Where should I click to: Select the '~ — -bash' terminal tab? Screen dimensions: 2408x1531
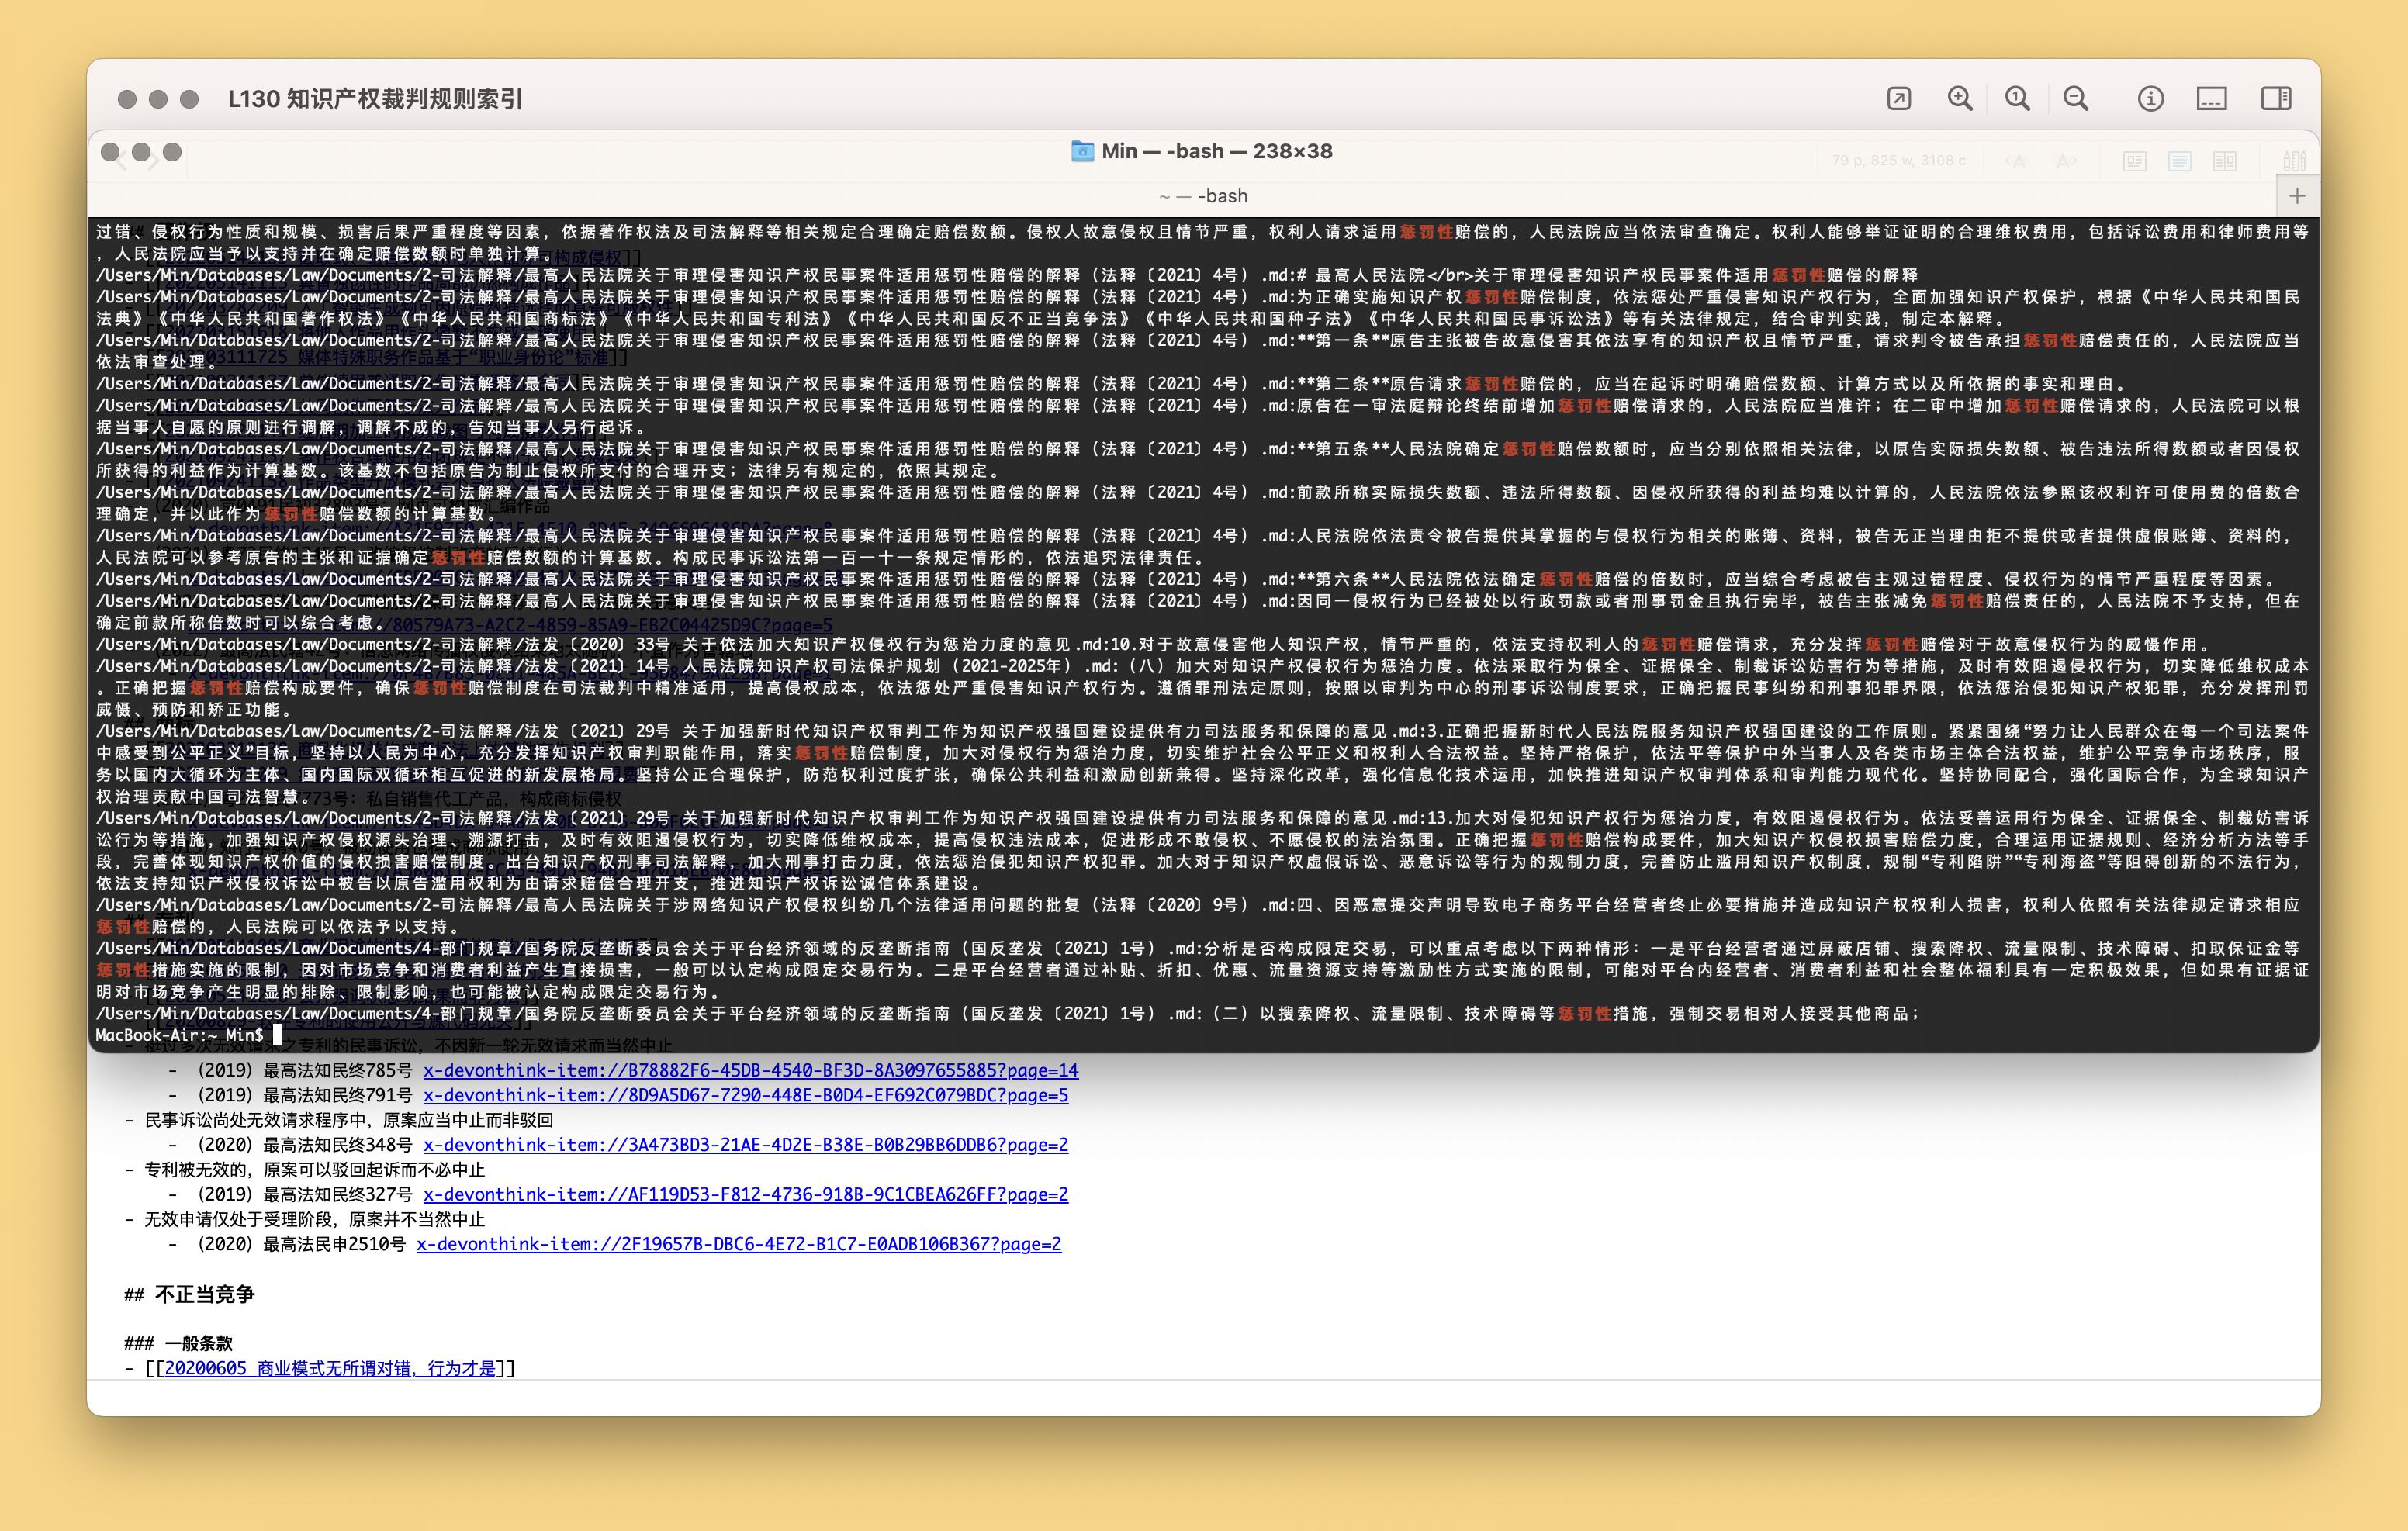pos(1202,196)
